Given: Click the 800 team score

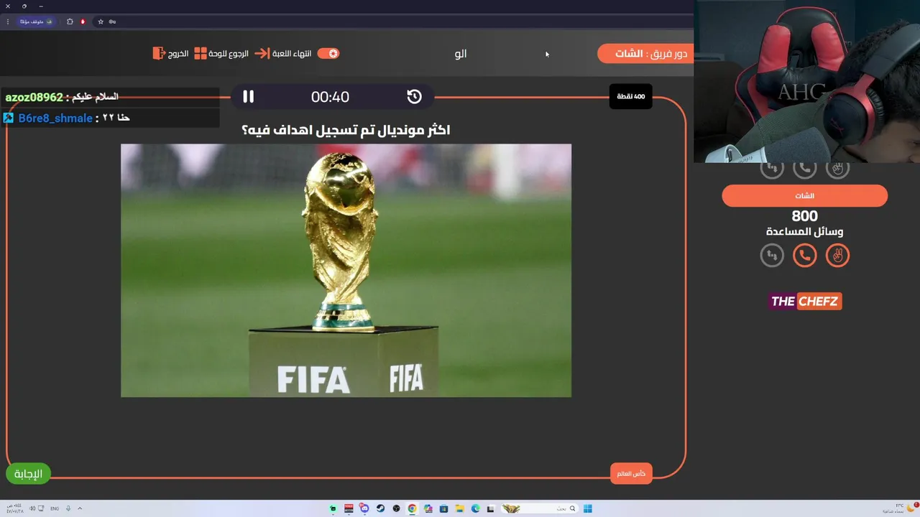Looking at the screenshot, I should click(804, 216).
